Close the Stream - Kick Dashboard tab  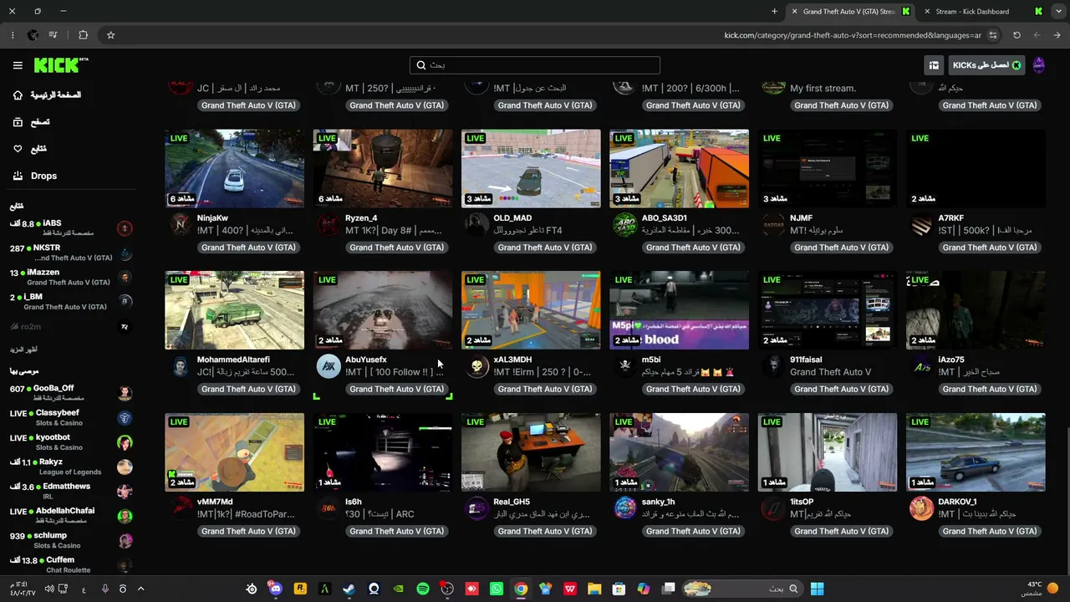tap(927, 12)
